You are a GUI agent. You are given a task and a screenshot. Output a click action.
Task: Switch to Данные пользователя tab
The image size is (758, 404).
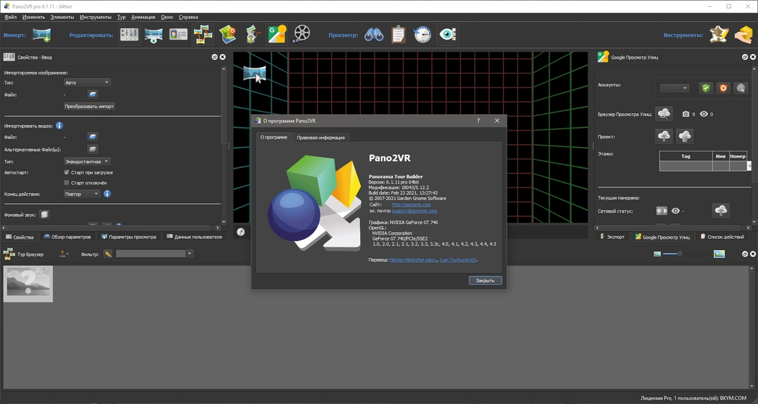click(193, 237)
